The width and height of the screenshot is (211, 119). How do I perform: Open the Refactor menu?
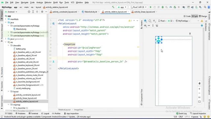(x=48, y=2)
